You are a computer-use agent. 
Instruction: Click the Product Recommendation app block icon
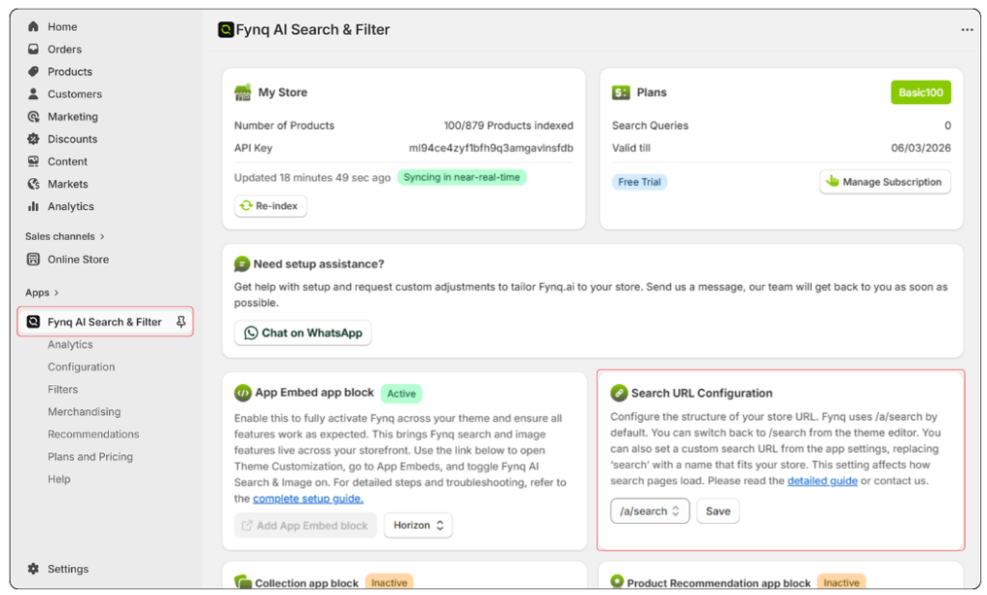(617, 582)
